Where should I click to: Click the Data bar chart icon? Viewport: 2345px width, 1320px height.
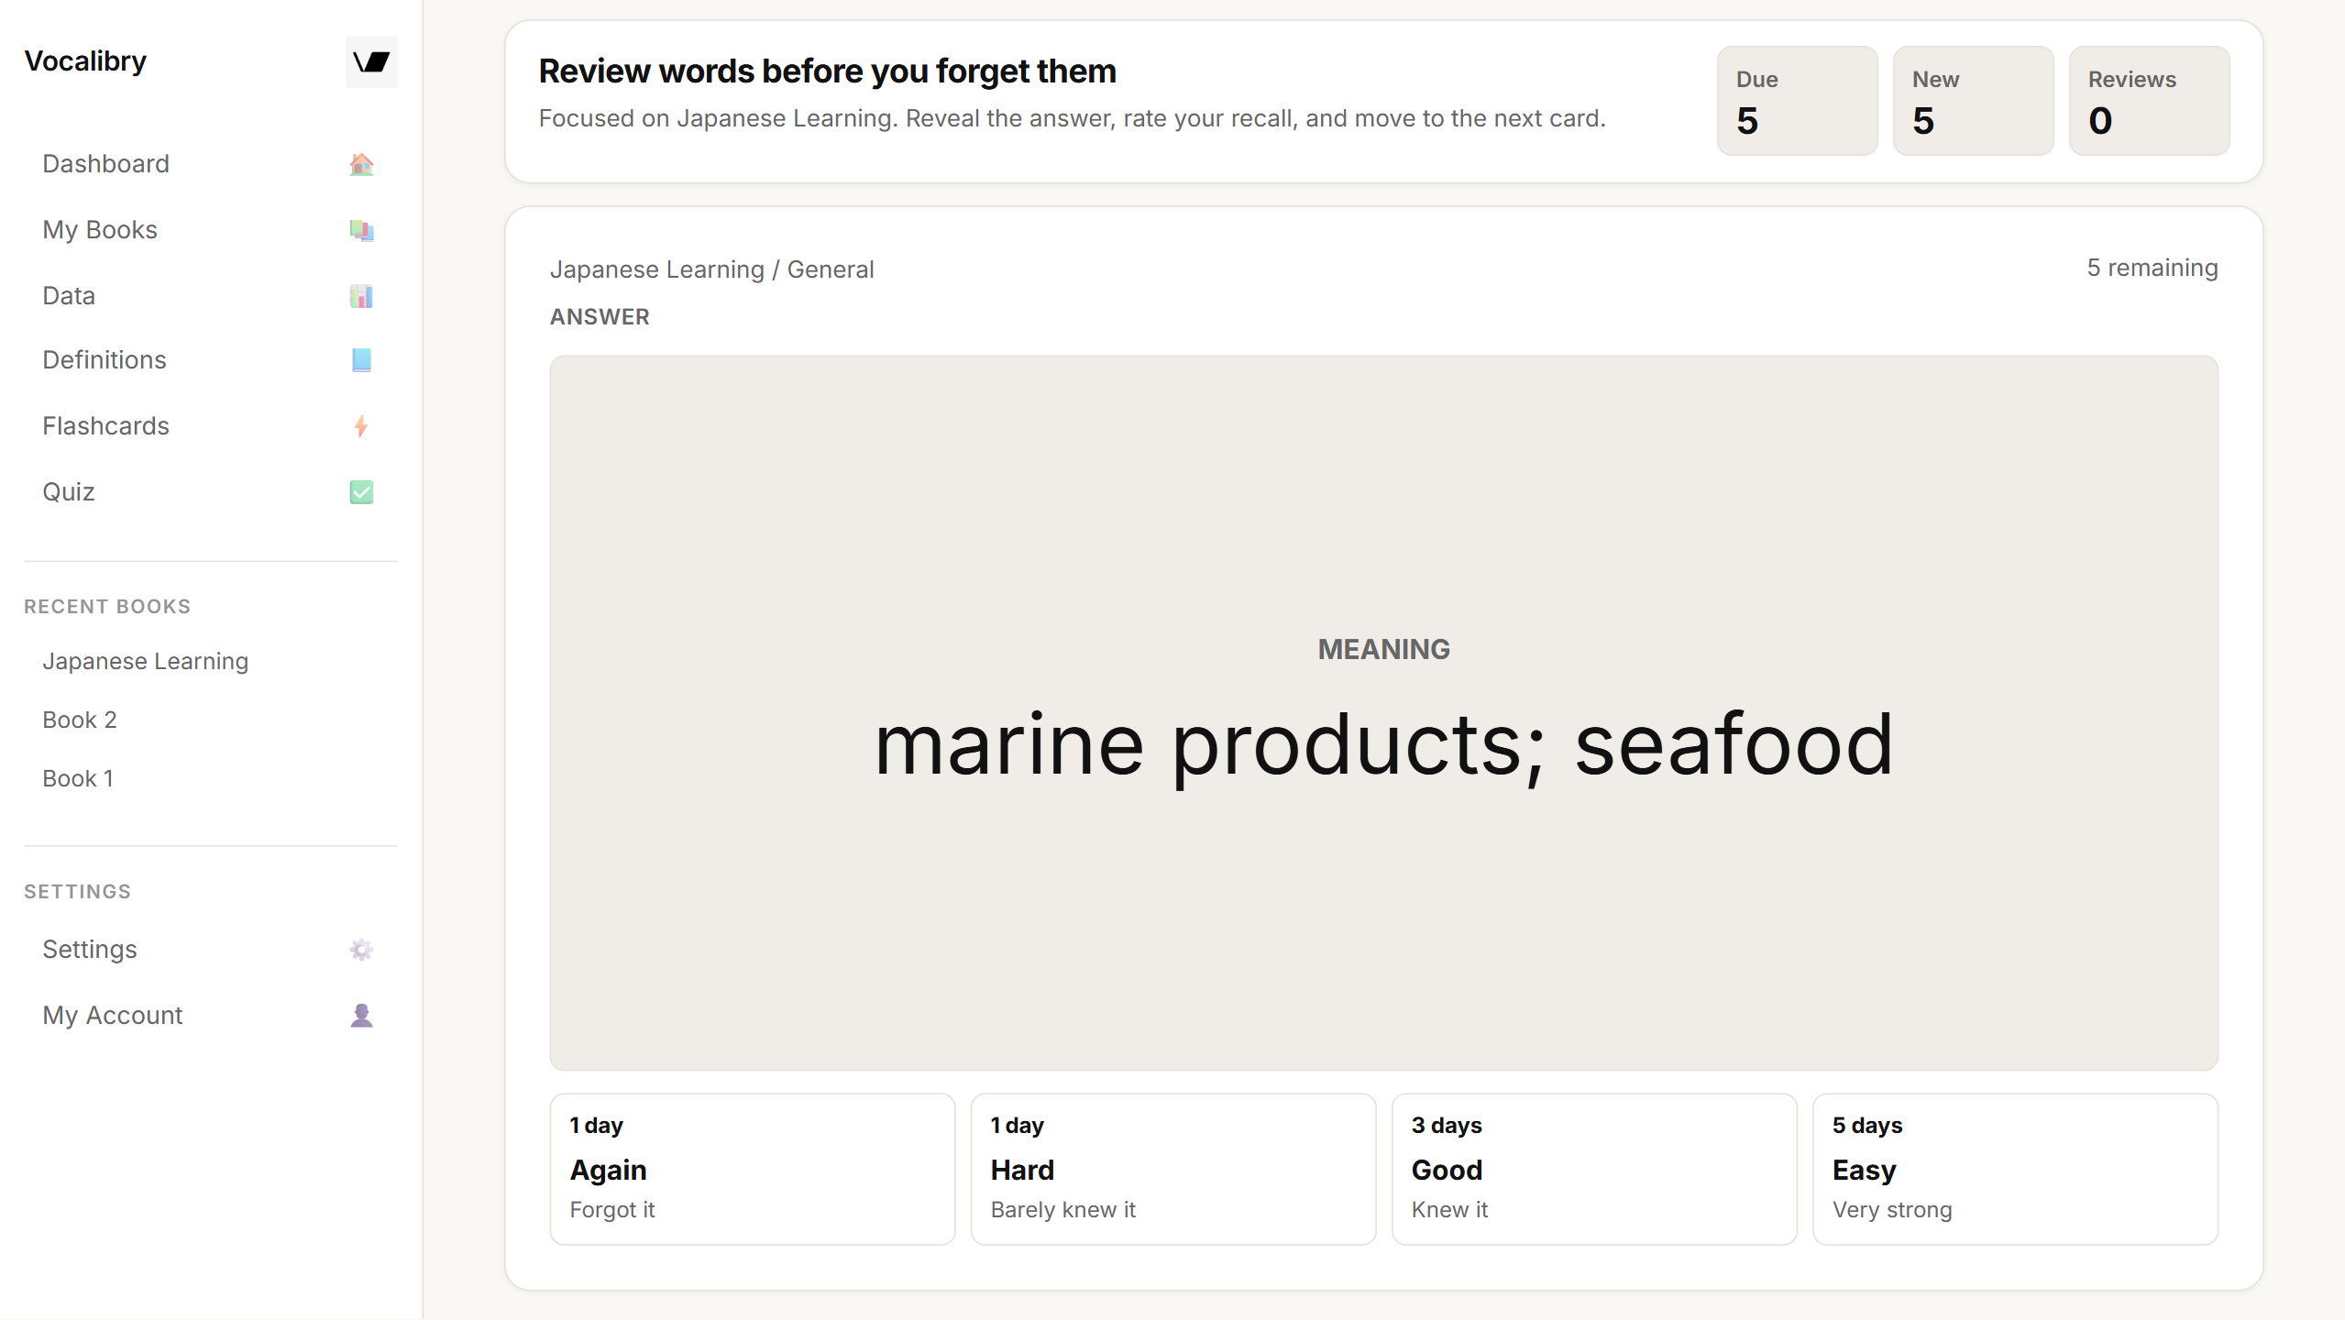[361, 296]
